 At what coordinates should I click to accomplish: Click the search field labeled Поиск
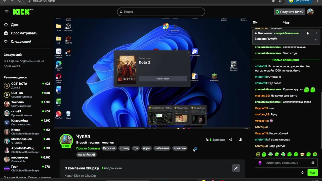click(x=161, y=12)
